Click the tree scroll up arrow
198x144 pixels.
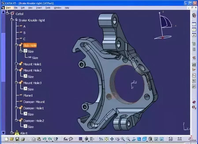pyautogui.click(x=4, y=12)
